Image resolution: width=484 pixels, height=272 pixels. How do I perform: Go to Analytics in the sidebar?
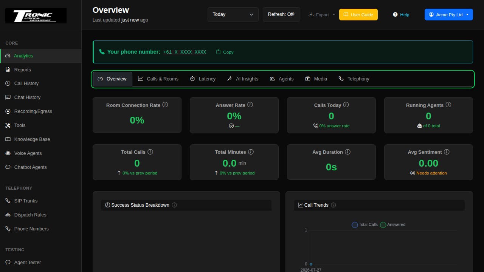pyautogui.click(x=40, y=56)
